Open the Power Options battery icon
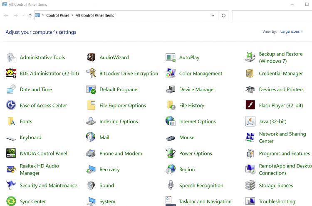The width and height of the screenshot is (312, 206). (171, 153)
